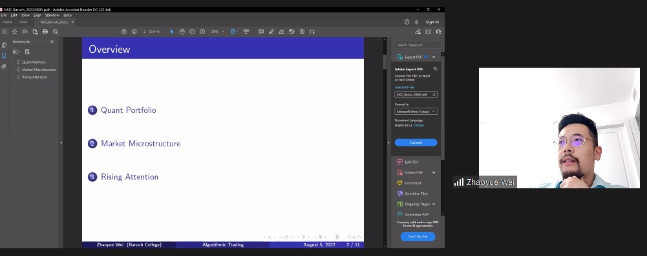Open the Microsoft Word format dropdown
This screenshot has width=647, height=256.
pos(416,111)
